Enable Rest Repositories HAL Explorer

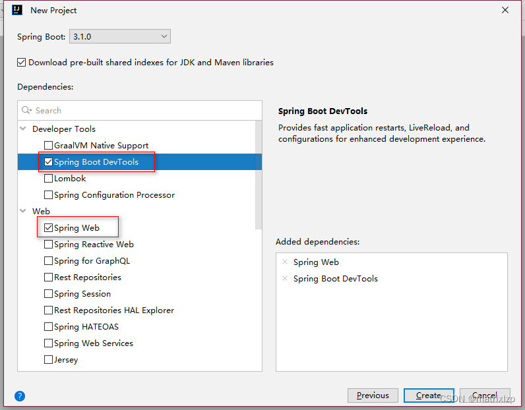coord(48,310)
